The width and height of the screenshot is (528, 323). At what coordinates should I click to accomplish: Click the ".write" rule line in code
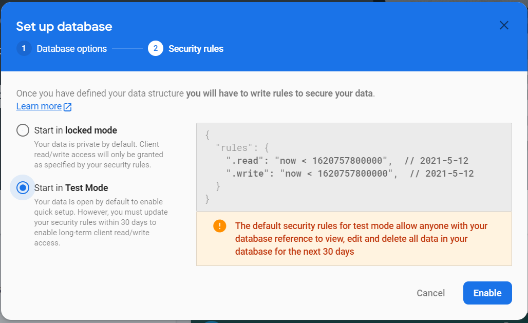click(x=349, y=174)
